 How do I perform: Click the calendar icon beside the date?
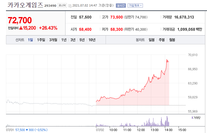[x=70, y=6]
